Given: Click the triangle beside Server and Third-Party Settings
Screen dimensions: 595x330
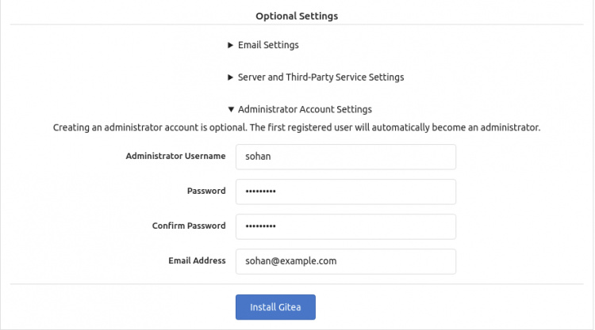Looking at the screenshot, I should pos(231,78).
